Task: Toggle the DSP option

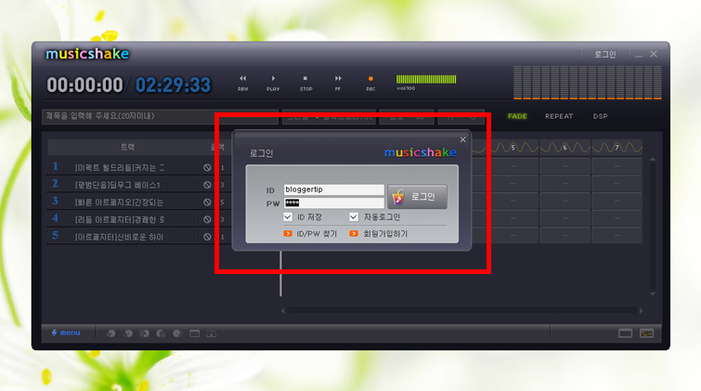Action: [600, 116]
